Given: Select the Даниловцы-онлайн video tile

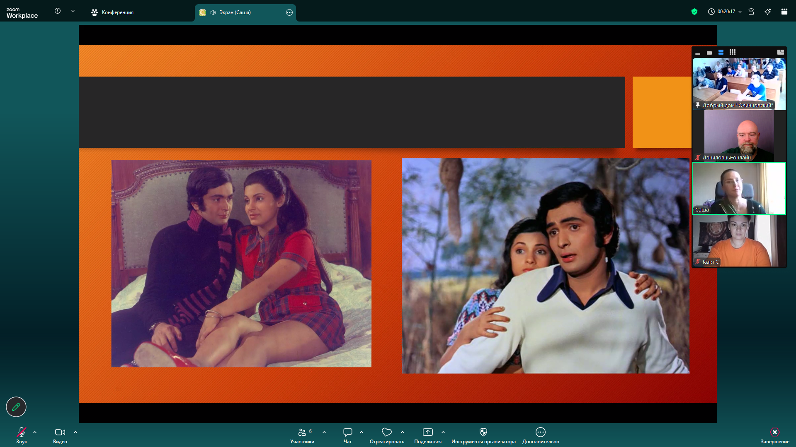Looking at the screenshot, I should click(739, 136).
